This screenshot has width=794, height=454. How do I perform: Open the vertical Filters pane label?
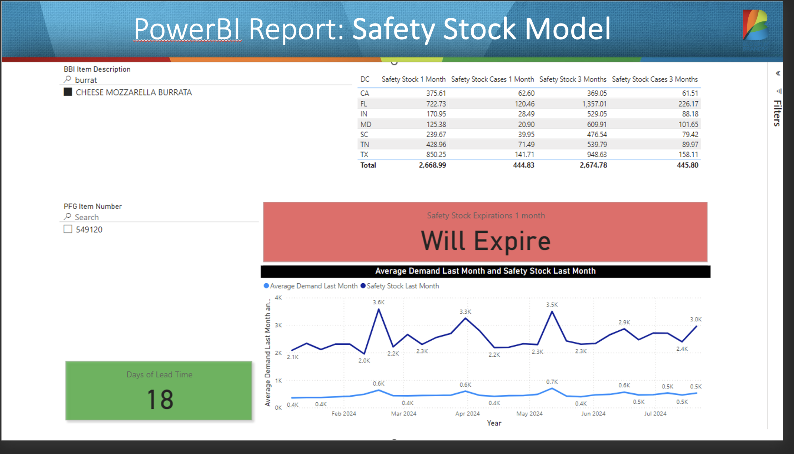pyautogui.click(x=777, y=113)
